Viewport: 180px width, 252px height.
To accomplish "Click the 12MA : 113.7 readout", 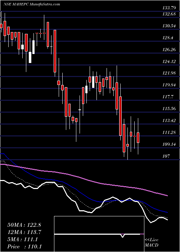I will pos(24,232).
